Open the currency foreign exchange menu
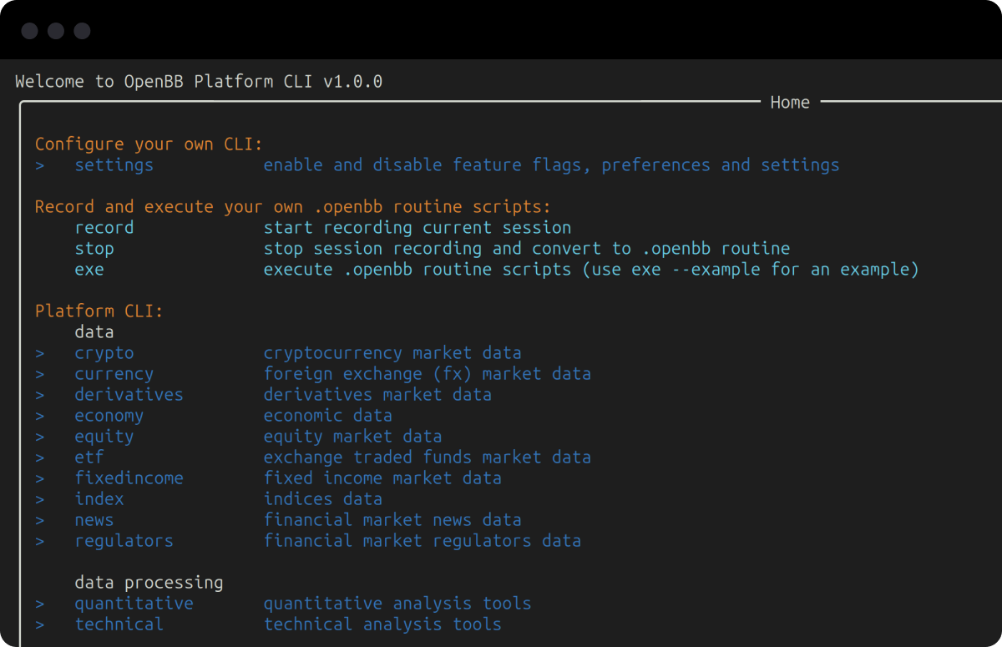Screen dimensions: 1002x647 (x=114, y=373)
